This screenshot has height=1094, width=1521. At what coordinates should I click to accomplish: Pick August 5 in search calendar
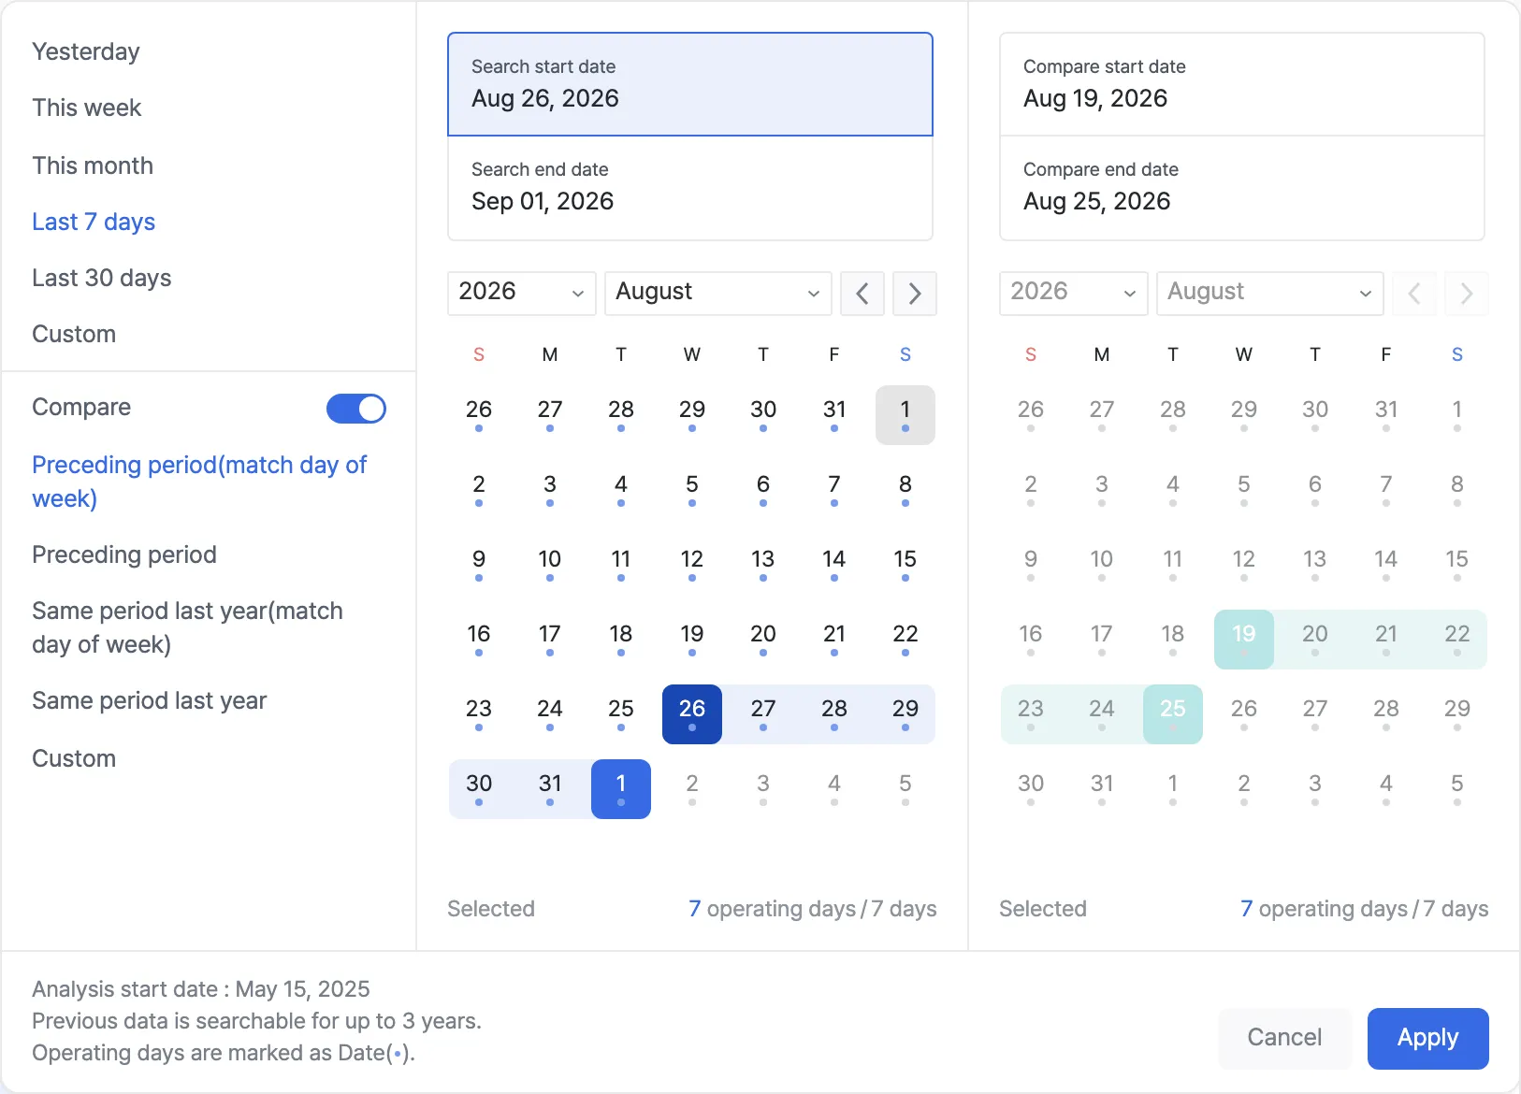coord(692,490)
